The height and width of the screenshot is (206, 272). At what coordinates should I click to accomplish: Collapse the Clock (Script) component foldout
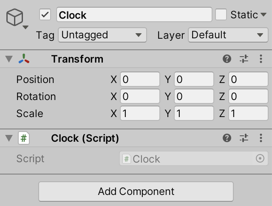click(x=9, y=138)
